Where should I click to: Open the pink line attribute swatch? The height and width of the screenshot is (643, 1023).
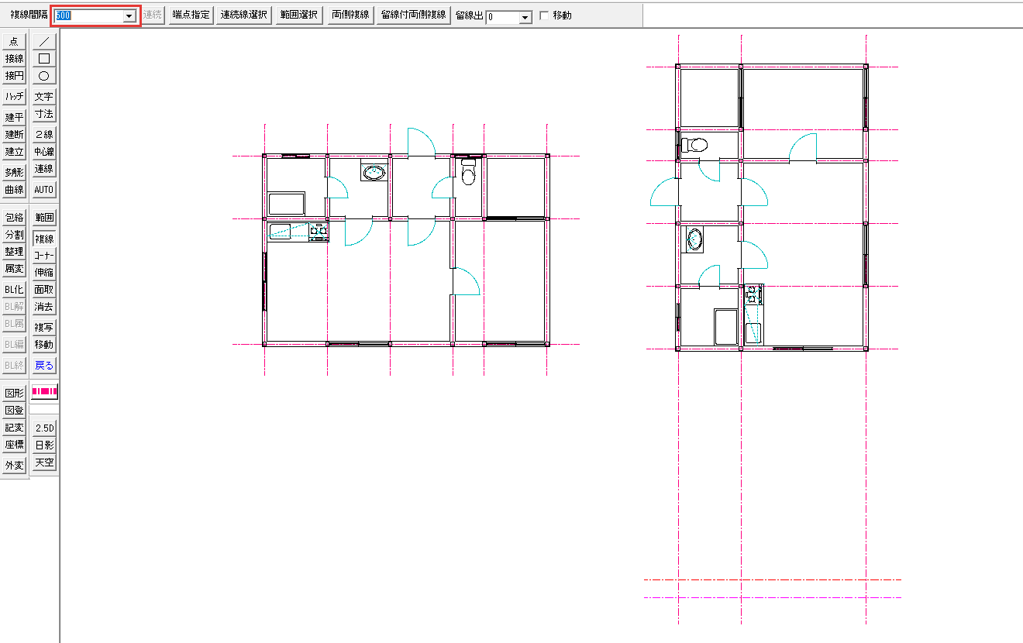pos(44,392)
